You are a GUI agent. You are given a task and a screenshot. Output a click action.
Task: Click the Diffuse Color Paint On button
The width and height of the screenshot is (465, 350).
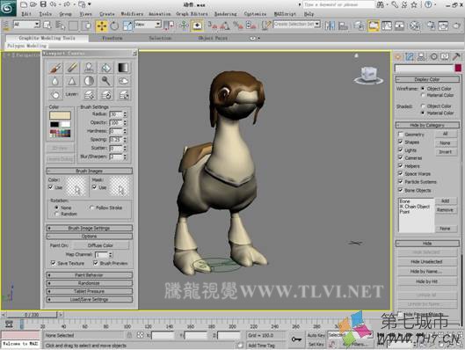[100, 245]
